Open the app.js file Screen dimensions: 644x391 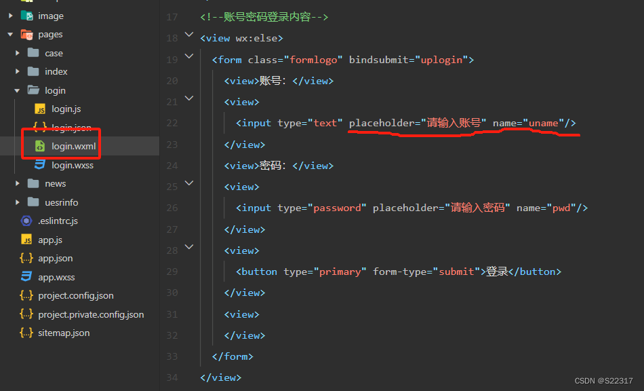pos(50,240)
